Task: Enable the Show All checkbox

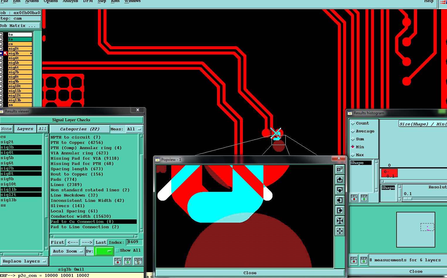Action: point(117,250)
